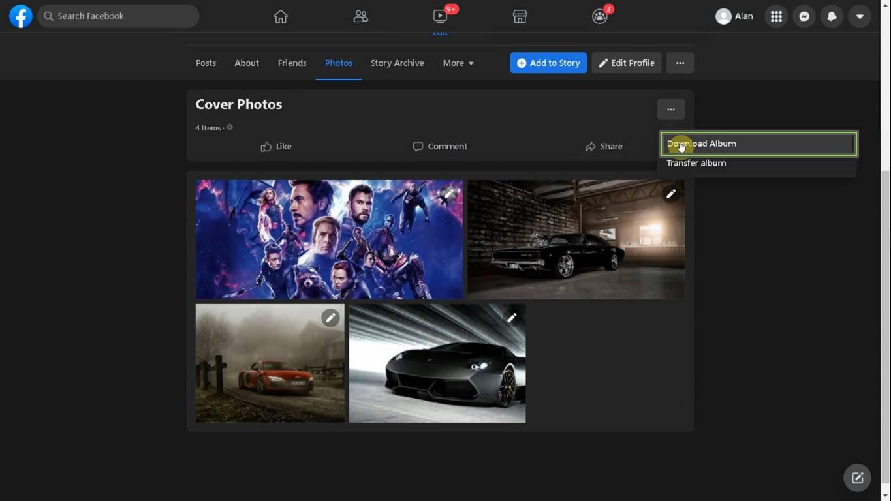Open the Messenger icon

click(x=804, y=16)
